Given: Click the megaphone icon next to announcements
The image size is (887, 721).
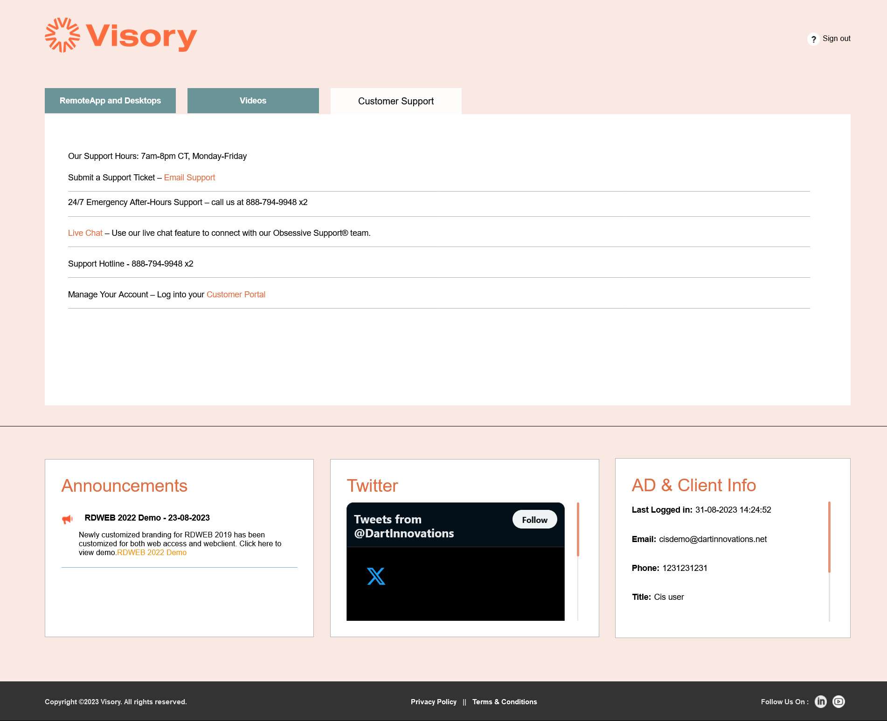Looking at the screenshot, I should tap(67, 518).
